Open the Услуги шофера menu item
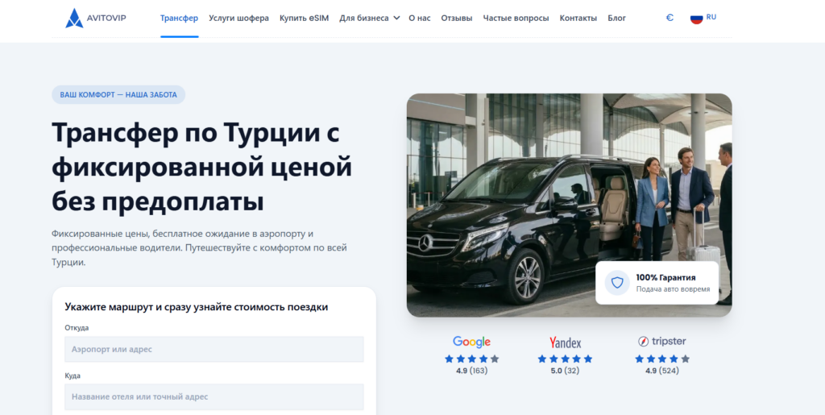 pyautogui.click(x=238, y=18)
